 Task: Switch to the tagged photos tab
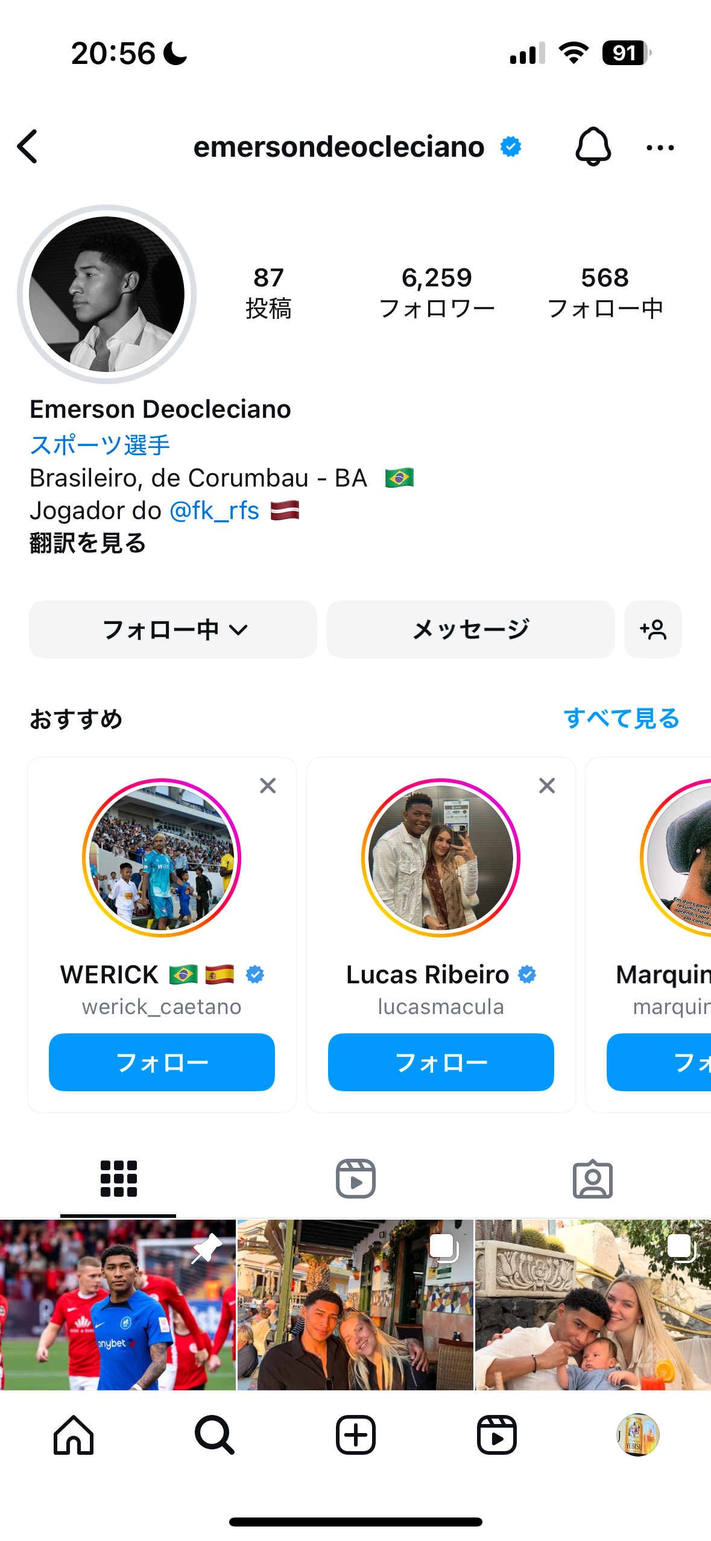pos(592,1179)
